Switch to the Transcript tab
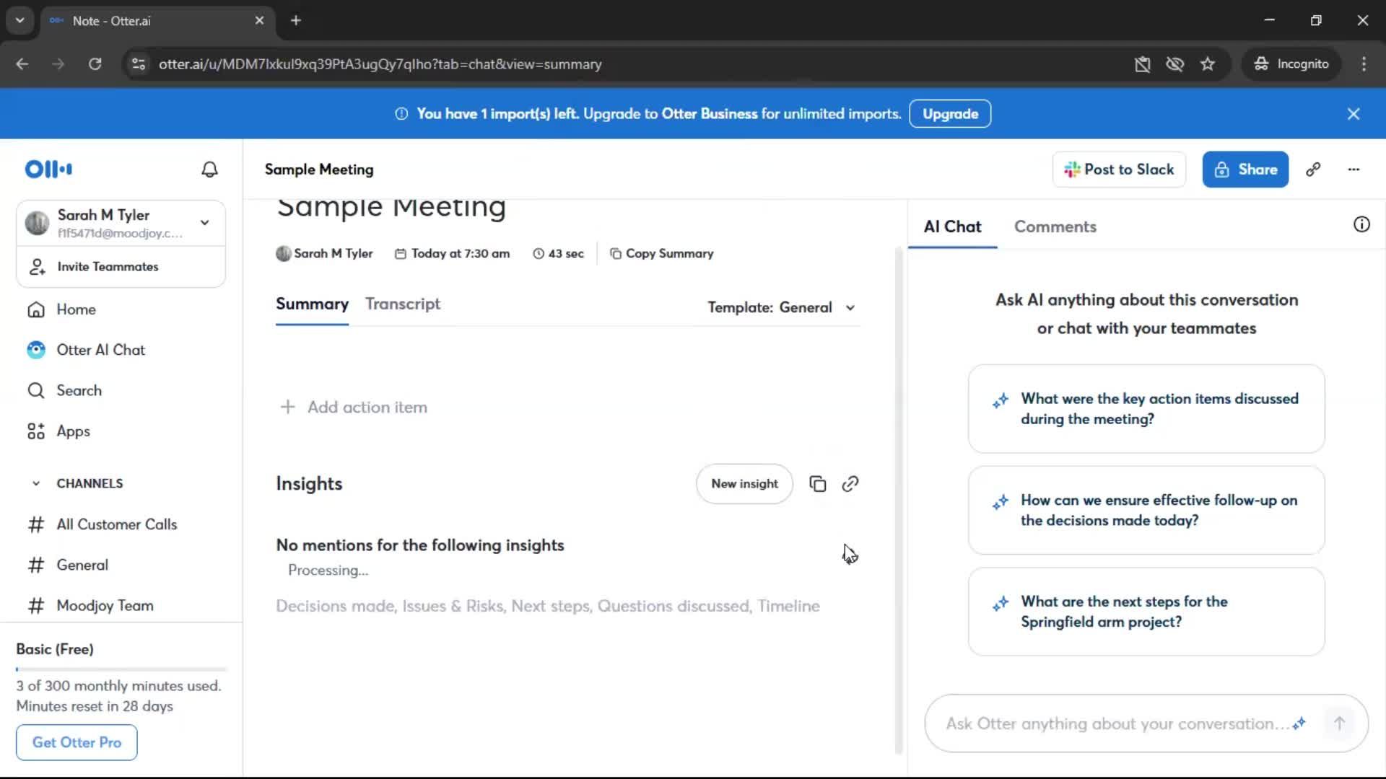The width and height of the screenshot is (1386, 779). [403, 304]
